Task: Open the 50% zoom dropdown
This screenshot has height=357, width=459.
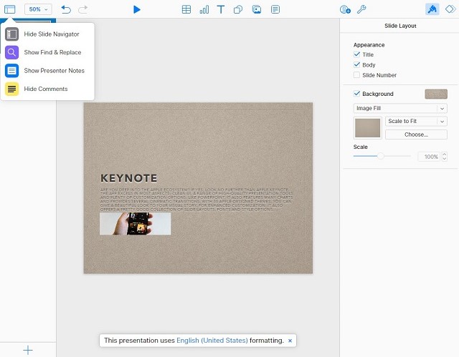Action: pyautogui.click(x=38, y=9)
